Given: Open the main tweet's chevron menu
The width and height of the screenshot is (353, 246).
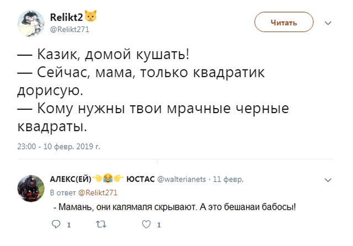Looking at the screenshot, I should tap(329, 23).
